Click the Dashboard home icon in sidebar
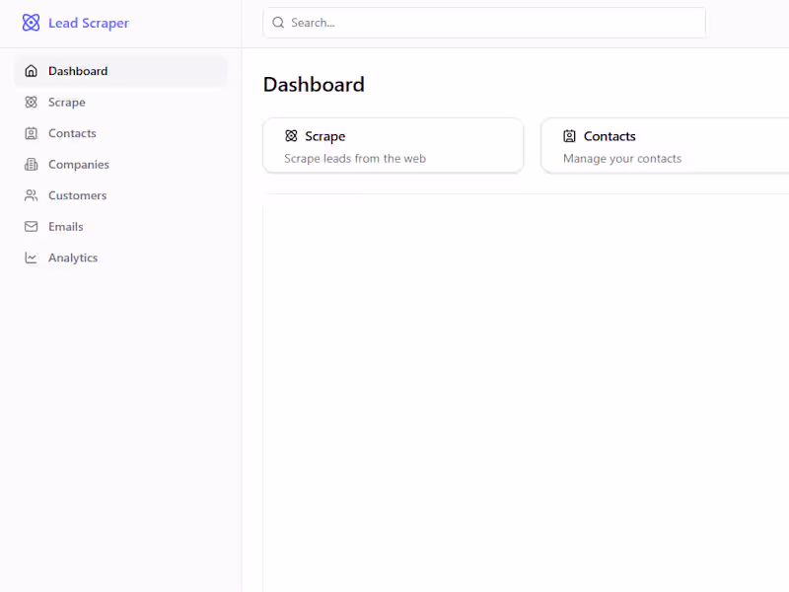 click(x=31, y=70)
